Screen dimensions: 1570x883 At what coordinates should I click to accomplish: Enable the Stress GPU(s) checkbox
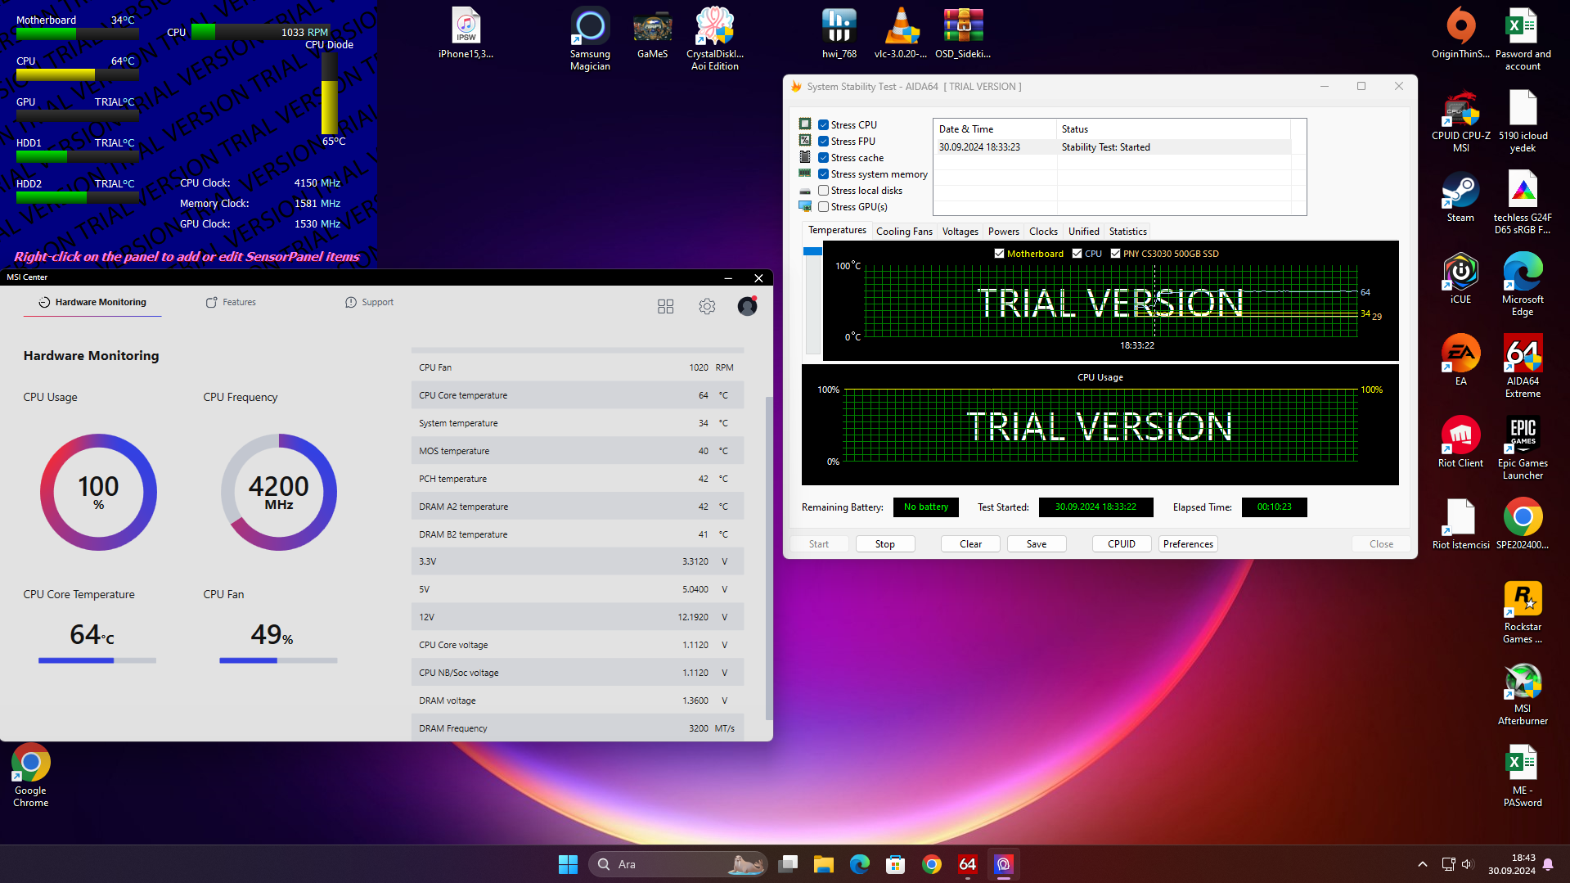[x=824, y=207]
